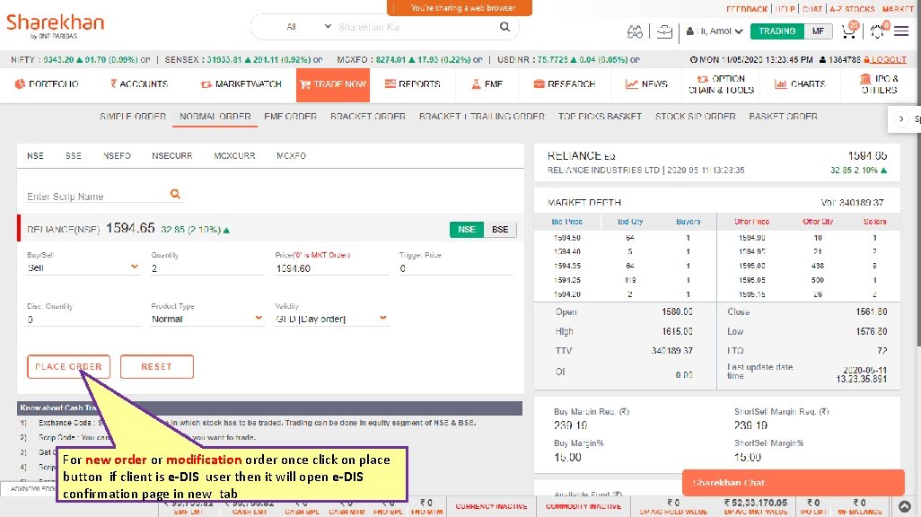The height and width of the screenshot is (517, 921).
Task: Open the Validity dropdown
Action: (331, 319)
